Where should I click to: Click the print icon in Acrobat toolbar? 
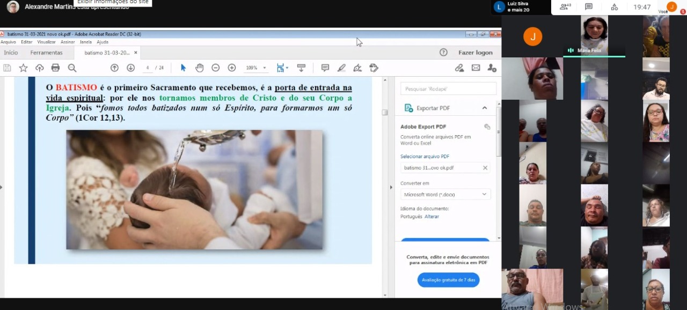pyautogui.click(x=55, y=68)
